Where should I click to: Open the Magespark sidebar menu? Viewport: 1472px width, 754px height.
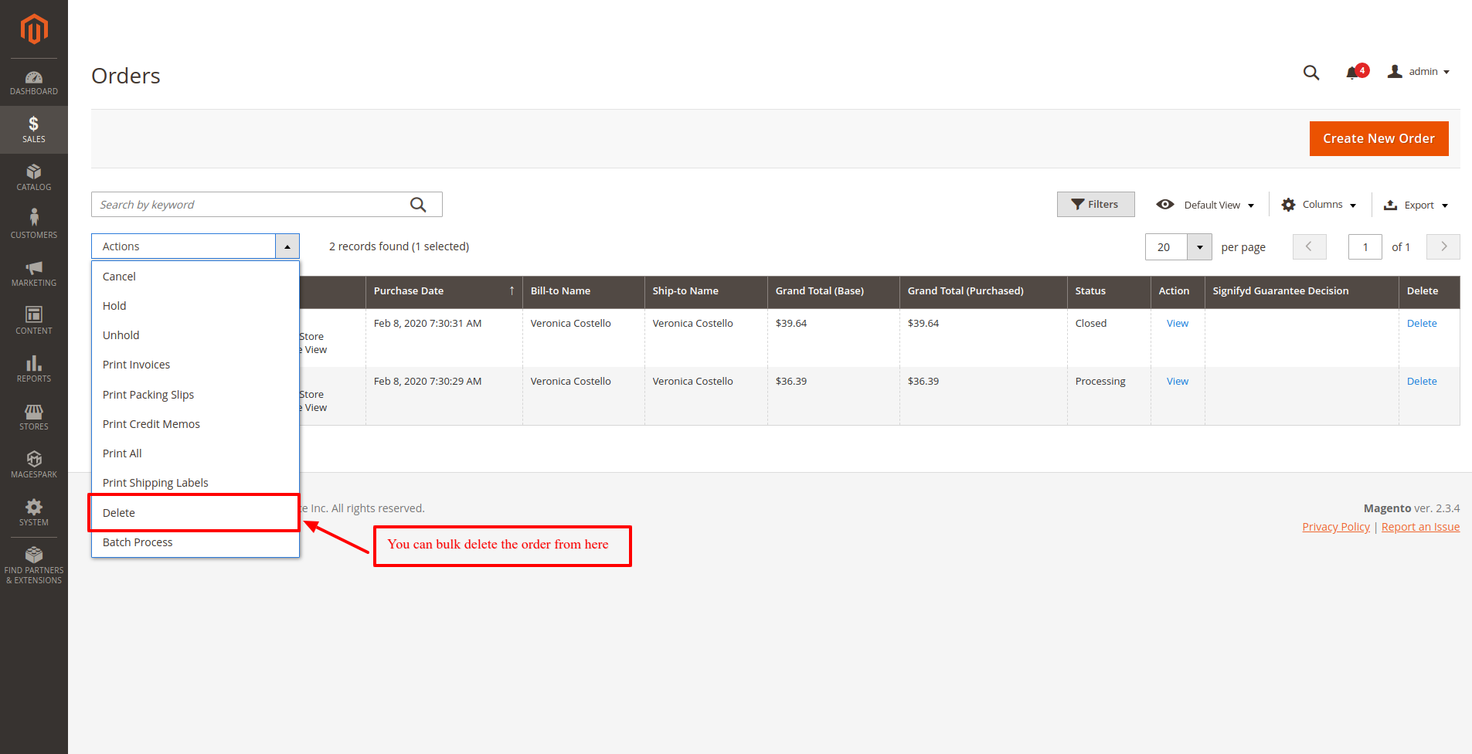click(34, 465)
